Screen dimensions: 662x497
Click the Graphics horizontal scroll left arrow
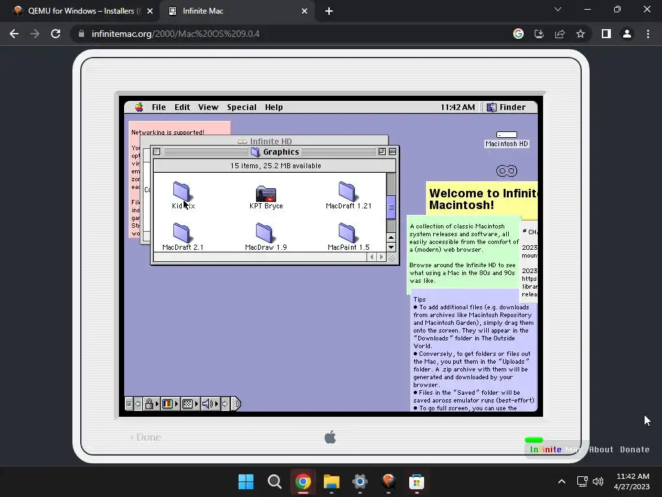372,257
